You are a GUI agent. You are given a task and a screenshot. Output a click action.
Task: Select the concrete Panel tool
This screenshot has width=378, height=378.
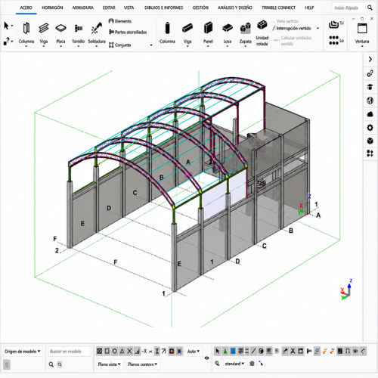pos(208,33)
